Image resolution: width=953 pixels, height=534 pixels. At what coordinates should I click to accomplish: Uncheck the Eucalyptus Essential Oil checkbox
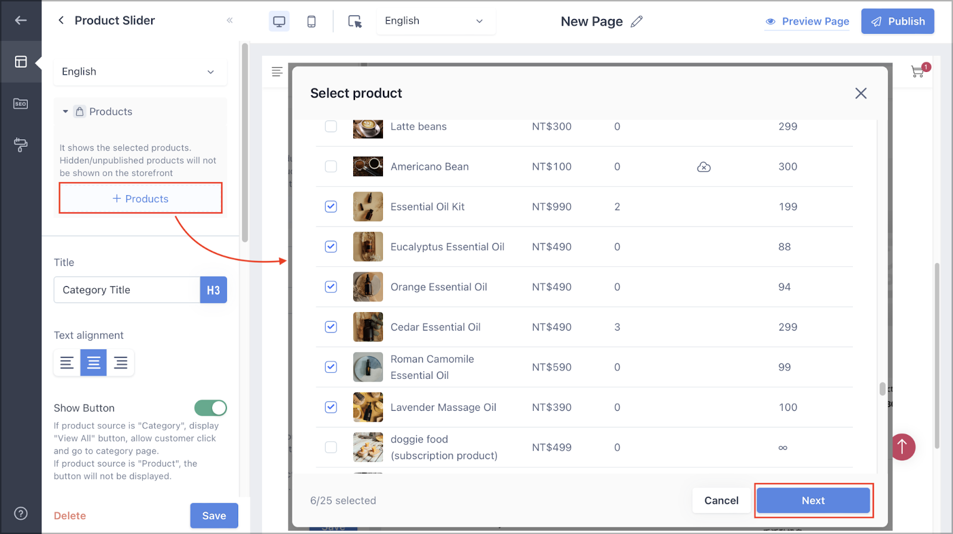pyautogui.click(x=331, y=247)
